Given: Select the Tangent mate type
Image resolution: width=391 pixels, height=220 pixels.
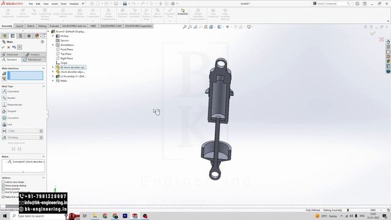Looking at the screenshot, I should coord(9,111).
